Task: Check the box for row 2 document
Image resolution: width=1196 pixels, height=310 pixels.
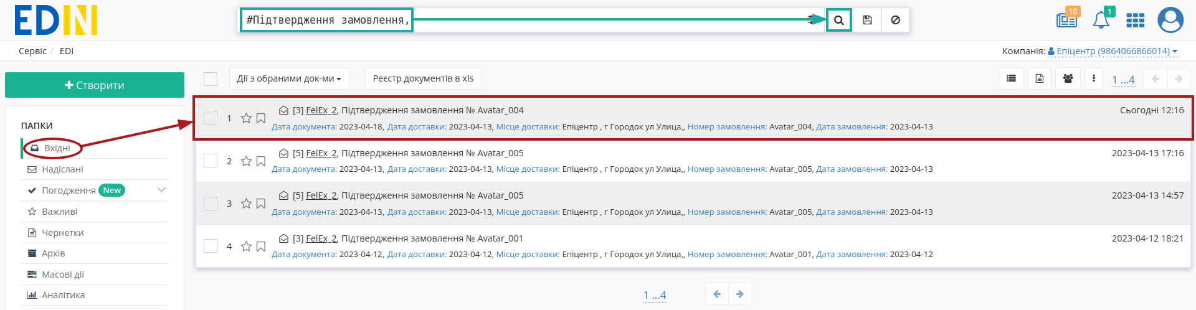Action: (211, 161)
